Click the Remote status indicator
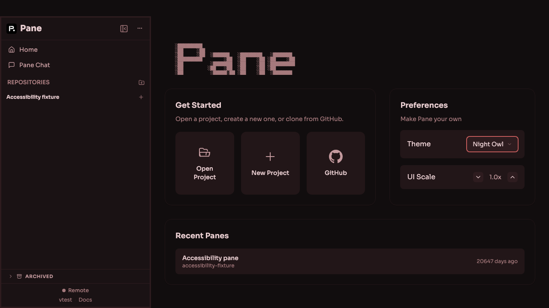This screenshot has width=549, height=308. coord(75,290)
